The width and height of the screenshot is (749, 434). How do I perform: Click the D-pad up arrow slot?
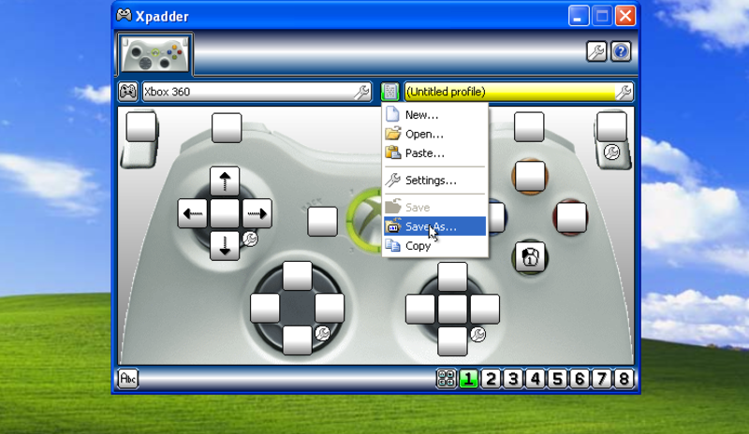pos(225,181)
